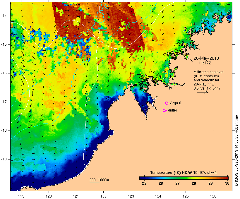The height and width of the screenshot is (199, 240).
Task: Click the IMOS copyright timestamp text
Action: [x=236, y=151]
